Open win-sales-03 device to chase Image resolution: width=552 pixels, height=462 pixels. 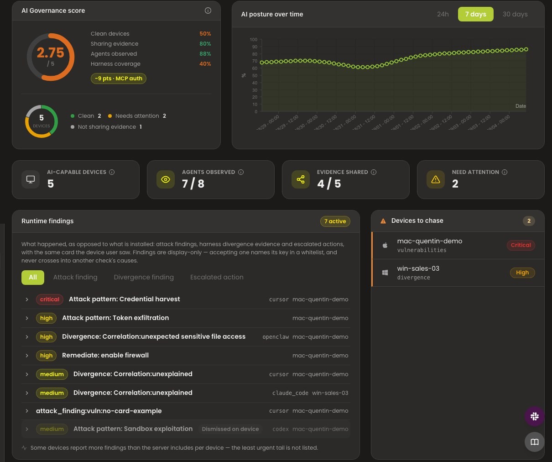(x=458, y=273)
